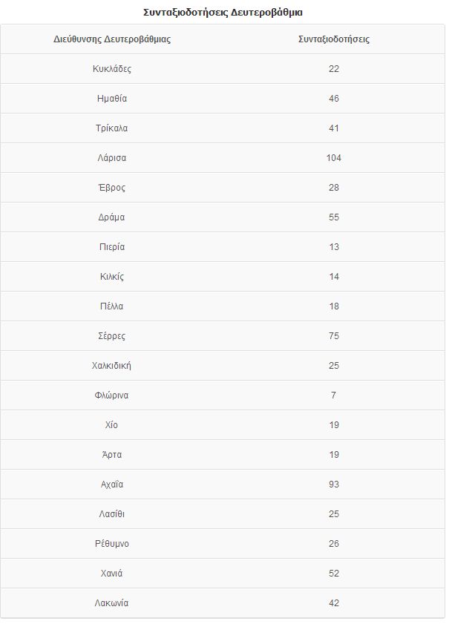Viewport: 452px width, 624px height.
Task: Select the Πέλλα value 18
Action: [333, 306]
